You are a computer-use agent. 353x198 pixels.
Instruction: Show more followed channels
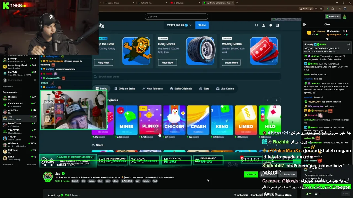tap(8, 86)
